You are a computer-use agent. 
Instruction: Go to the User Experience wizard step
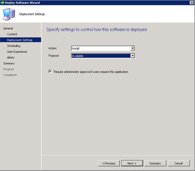[17, 52]
